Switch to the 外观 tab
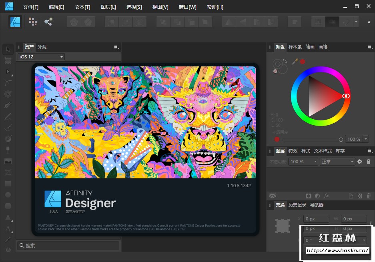This screenshot has width=375, height=262. point(42,47)
